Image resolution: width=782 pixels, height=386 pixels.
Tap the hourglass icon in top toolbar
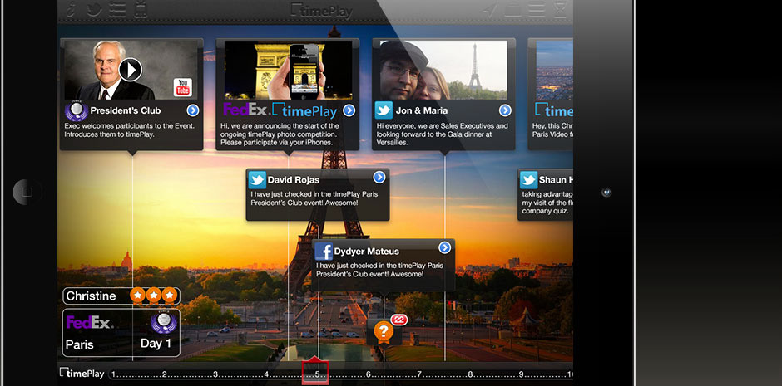click(x=562, y=9)
